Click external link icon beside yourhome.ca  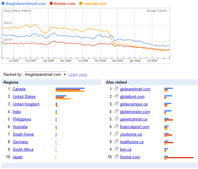116,134
